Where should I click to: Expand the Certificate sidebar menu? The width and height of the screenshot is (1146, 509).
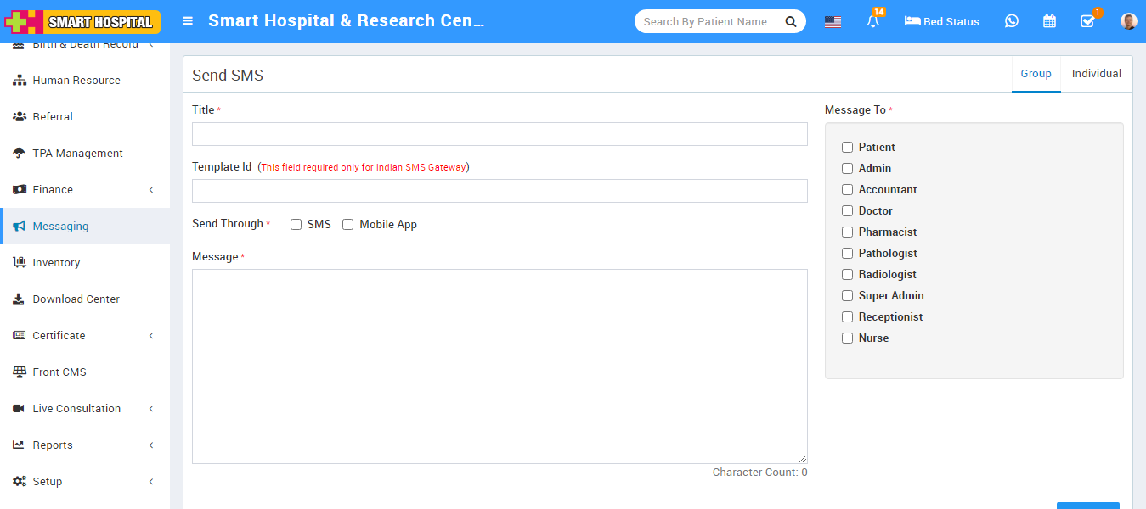85,336
